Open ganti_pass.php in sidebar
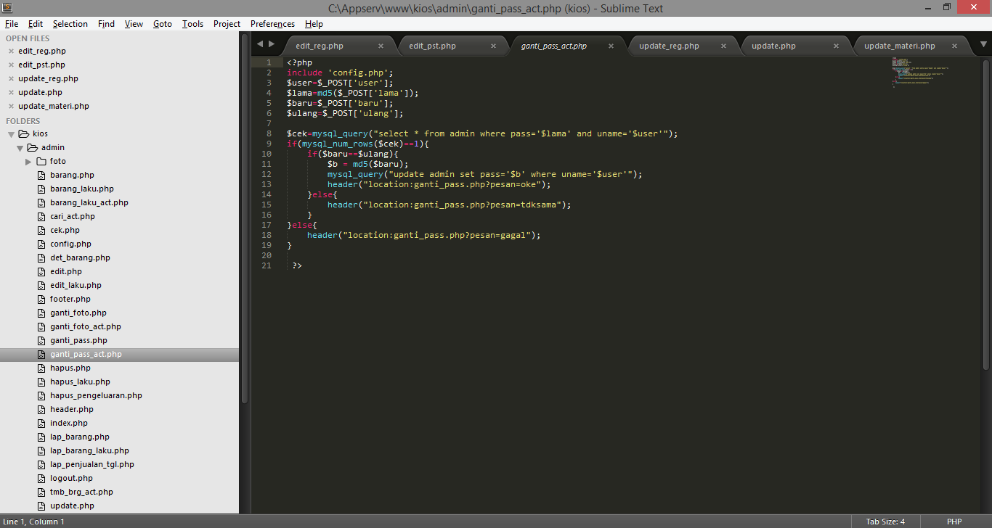 click(x=78, y=341)
